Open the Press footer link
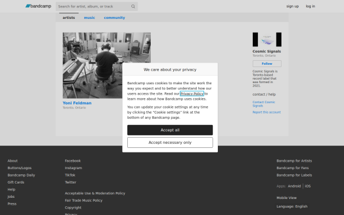The height and width of the screenshot is (215, 344). [x=12, y=204]
